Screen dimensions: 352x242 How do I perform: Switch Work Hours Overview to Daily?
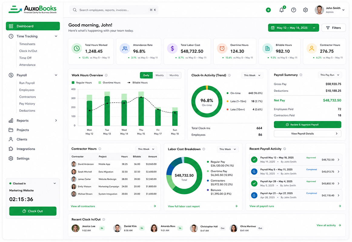point(146,75)
